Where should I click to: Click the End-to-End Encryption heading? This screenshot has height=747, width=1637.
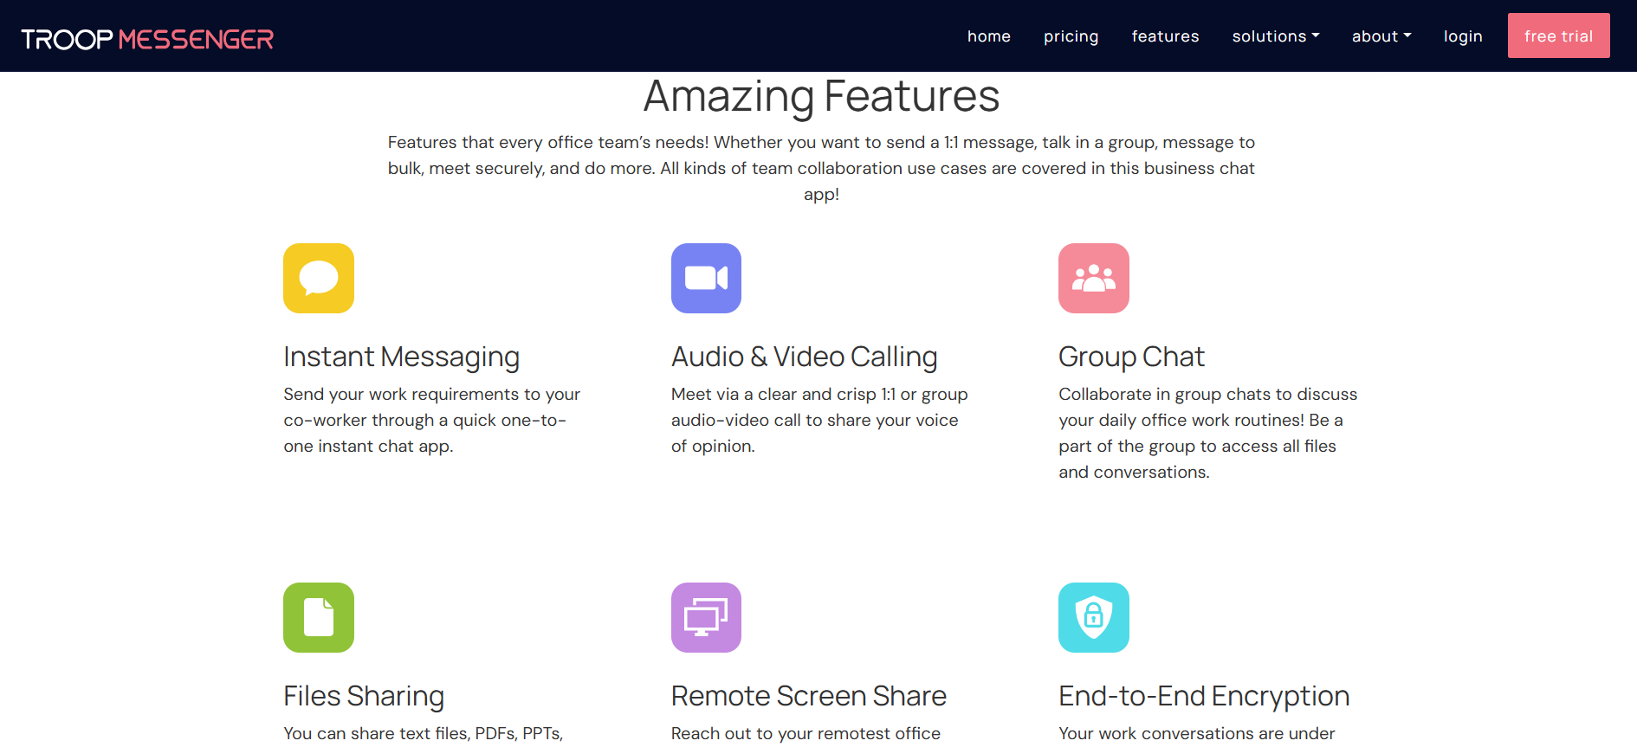(1204, 696)
